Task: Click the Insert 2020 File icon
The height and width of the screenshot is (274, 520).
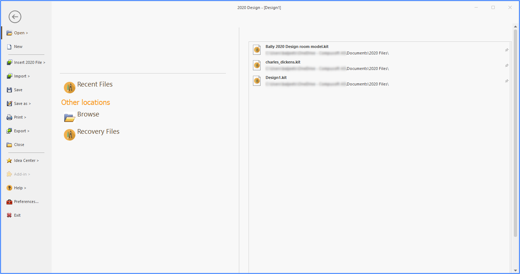Action: (x=9, y=62)
